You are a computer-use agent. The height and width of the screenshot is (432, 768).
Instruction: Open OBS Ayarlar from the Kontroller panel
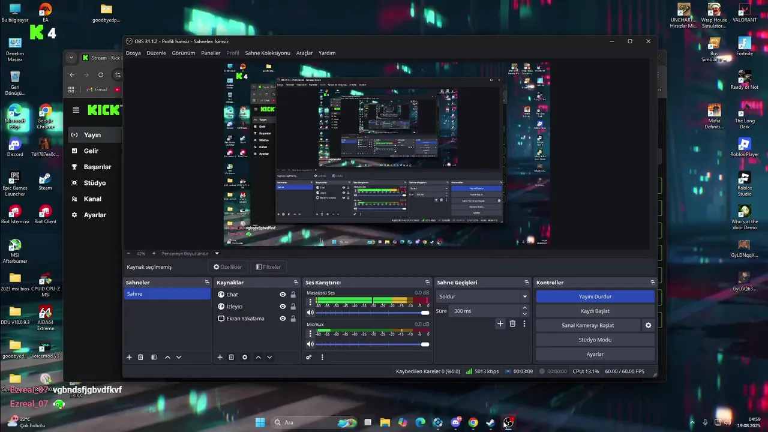(x=595, y=354)
